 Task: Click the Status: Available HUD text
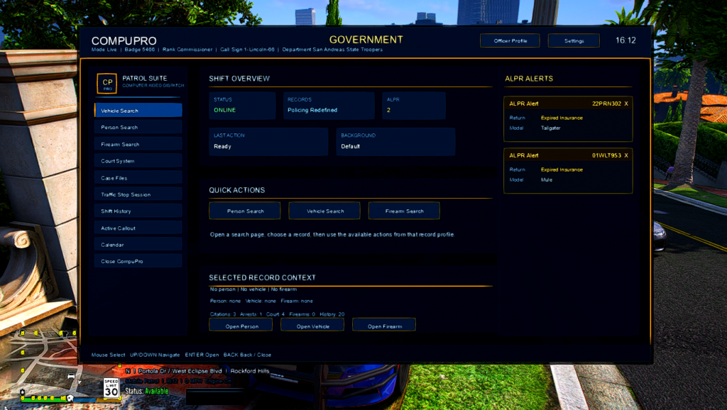coord(146,391)
